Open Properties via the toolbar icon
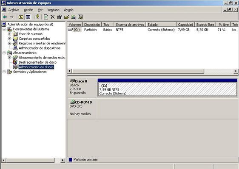This screenshot has width=239, height=169. 60,17
